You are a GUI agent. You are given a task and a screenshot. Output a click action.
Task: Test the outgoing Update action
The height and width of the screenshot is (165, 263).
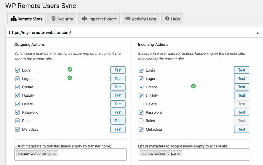tap(118, 95)
